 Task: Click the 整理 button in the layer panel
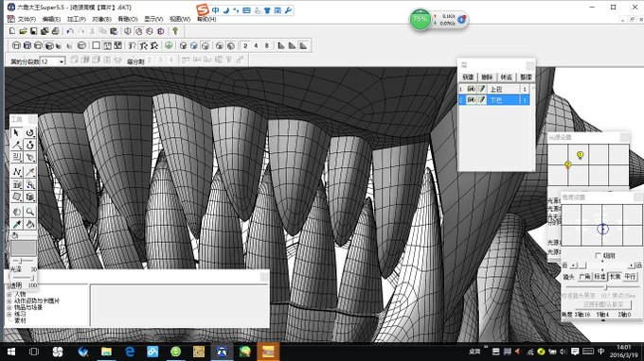(x=526, y=77)
